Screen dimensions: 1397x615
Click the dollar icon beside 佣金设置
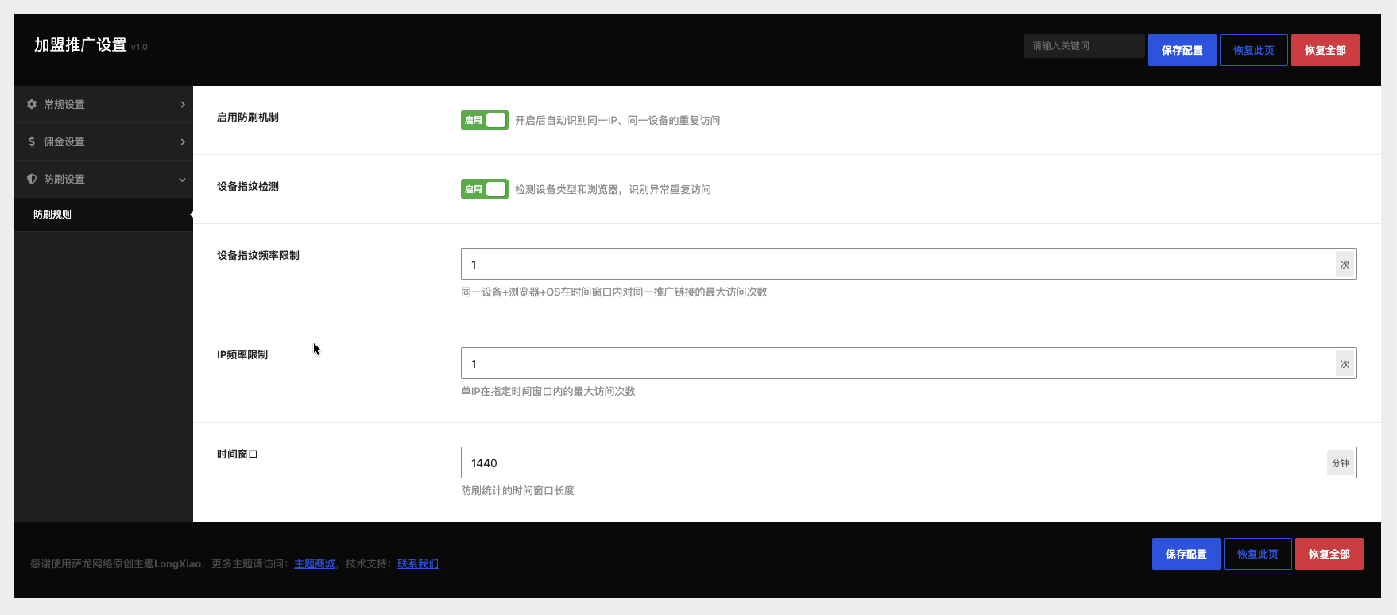click(32, 141)
